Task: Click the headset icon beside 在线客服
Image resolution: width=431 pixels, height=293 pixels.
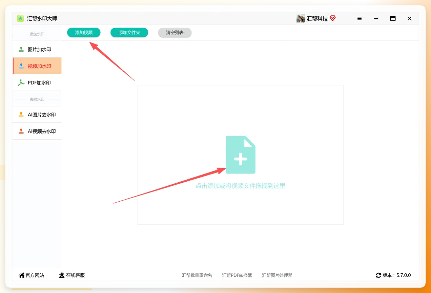Action: [62, 275]
